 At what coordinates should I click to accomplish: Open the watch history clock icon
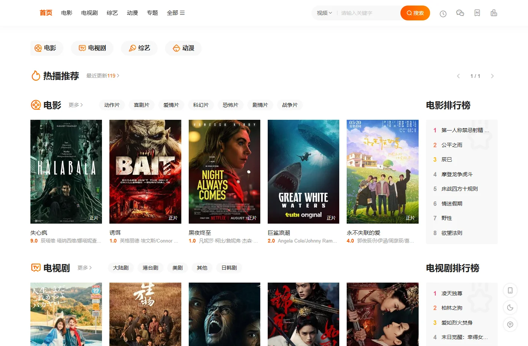click(x=443, y=14)
